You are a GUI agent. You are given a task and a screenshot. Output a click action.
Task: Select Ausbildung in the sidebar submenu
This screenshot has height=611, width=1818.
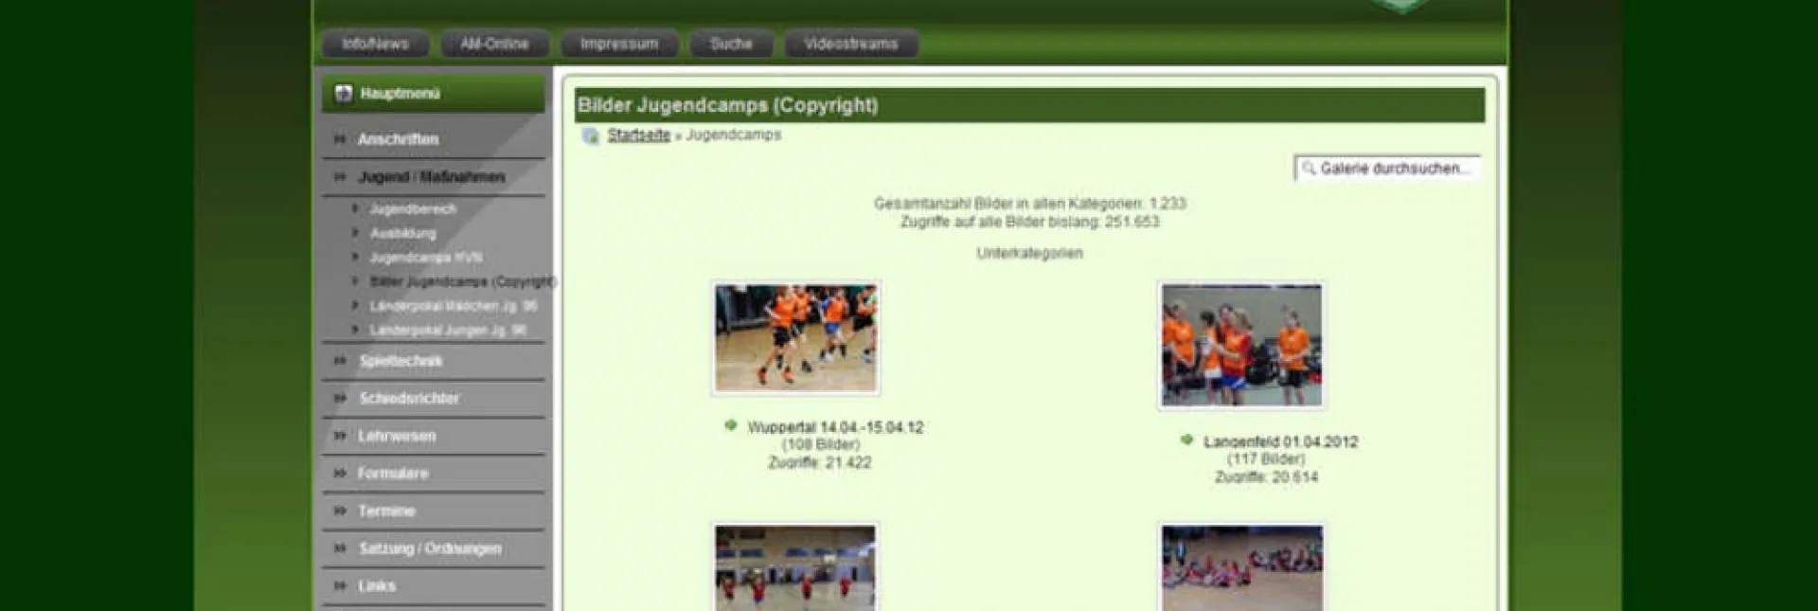[403, 233]
